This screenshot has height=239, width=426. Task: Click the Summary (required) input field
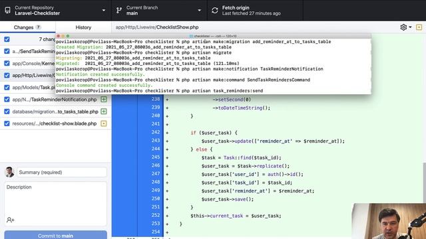[x=62, y=173]
